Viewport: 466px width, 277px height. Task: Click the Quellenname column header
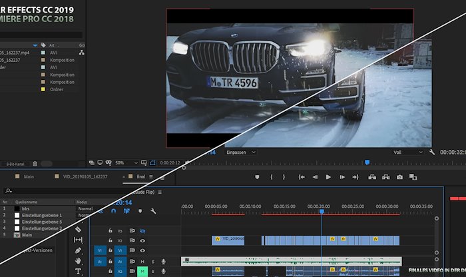pyautogui.click(x=27, y=202)
